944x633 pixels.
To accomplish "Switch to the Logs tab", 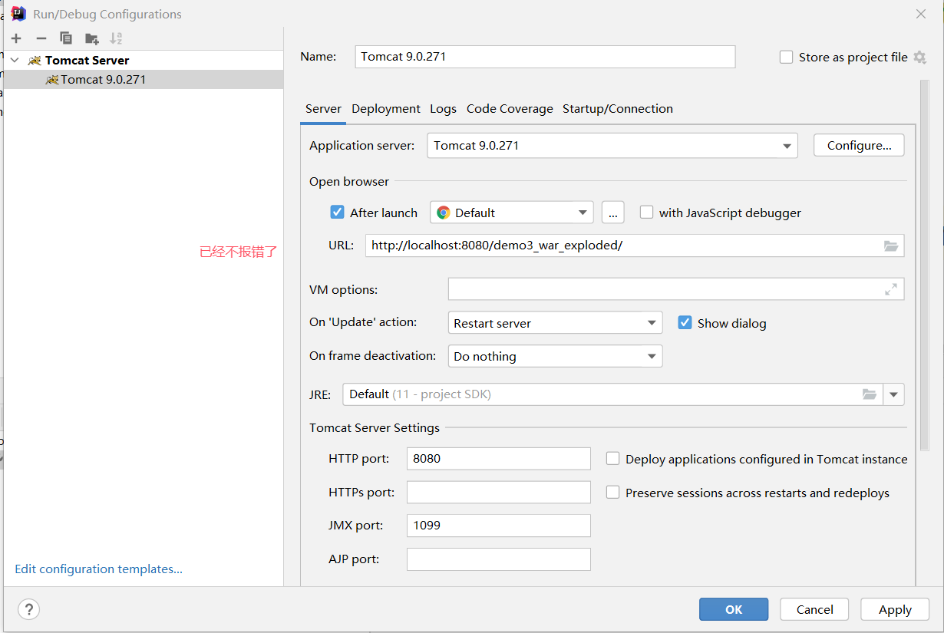I will (x=443, y=109).
